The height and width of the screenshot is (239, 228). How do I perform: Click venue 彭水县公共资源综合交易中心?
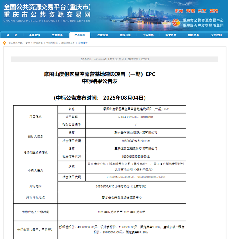pos(122,197)
